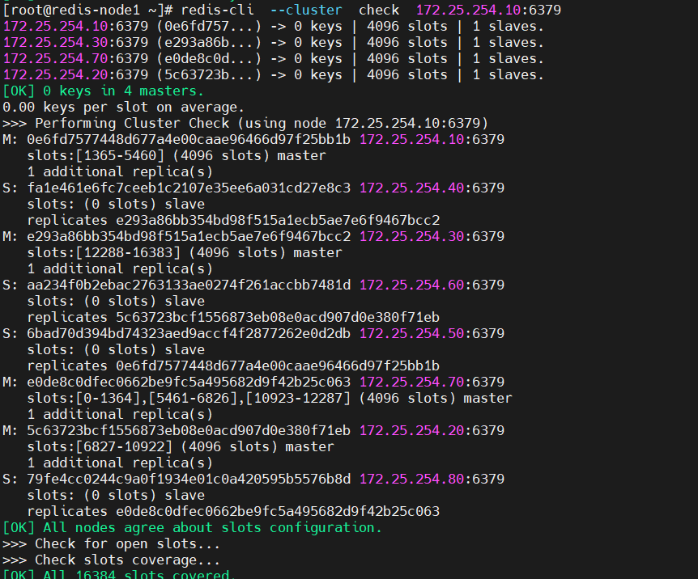Click the node ID '(0e6fd757...)' in summary
The width and height of the screenshot is (698, 579).
(209, 26)
